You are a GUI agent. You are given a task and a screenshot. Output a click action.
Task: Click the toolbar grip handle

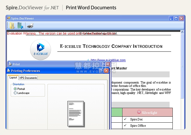(x=7, y=26)
